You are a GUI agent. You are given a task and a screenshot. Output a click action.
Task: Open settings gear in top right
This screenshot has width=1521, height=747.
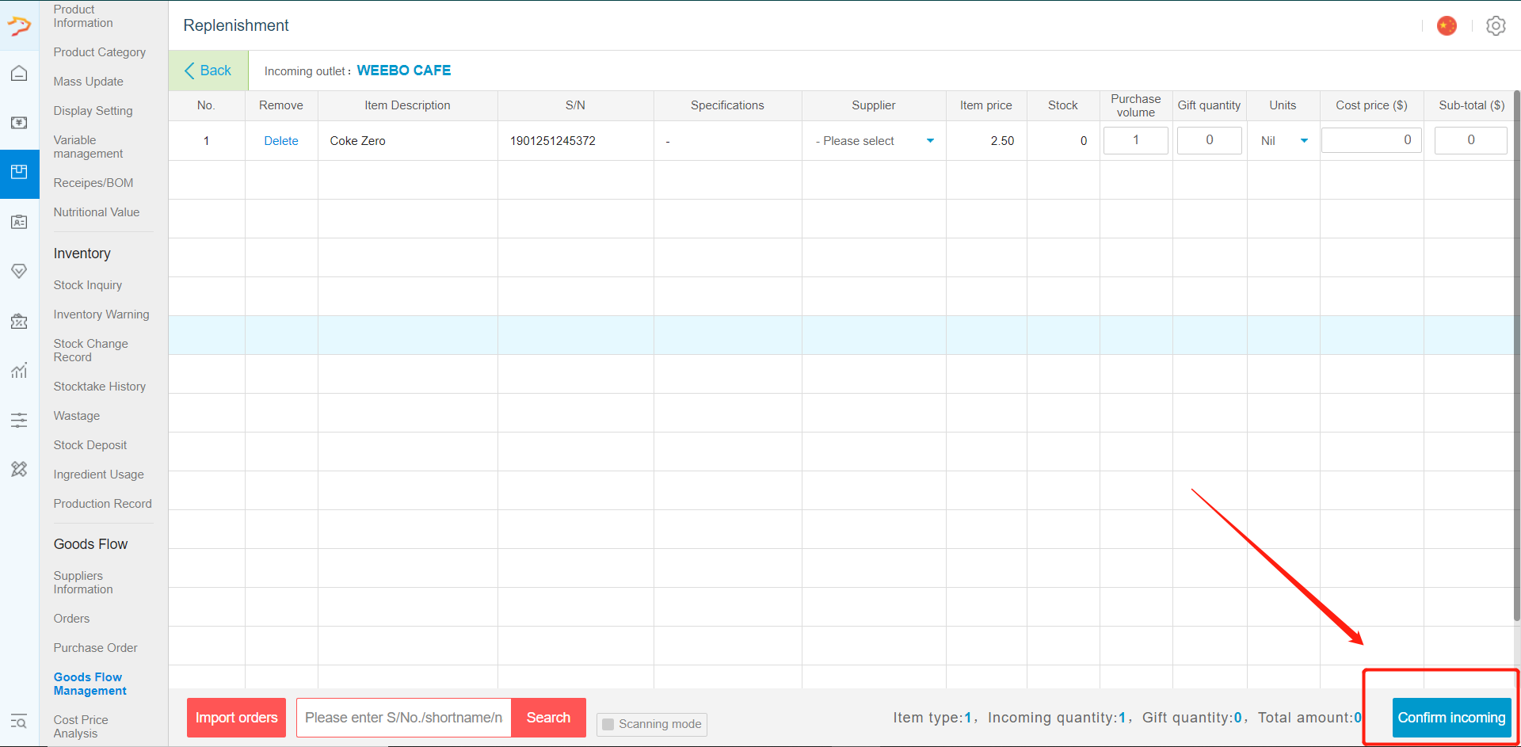(1496, 26)
